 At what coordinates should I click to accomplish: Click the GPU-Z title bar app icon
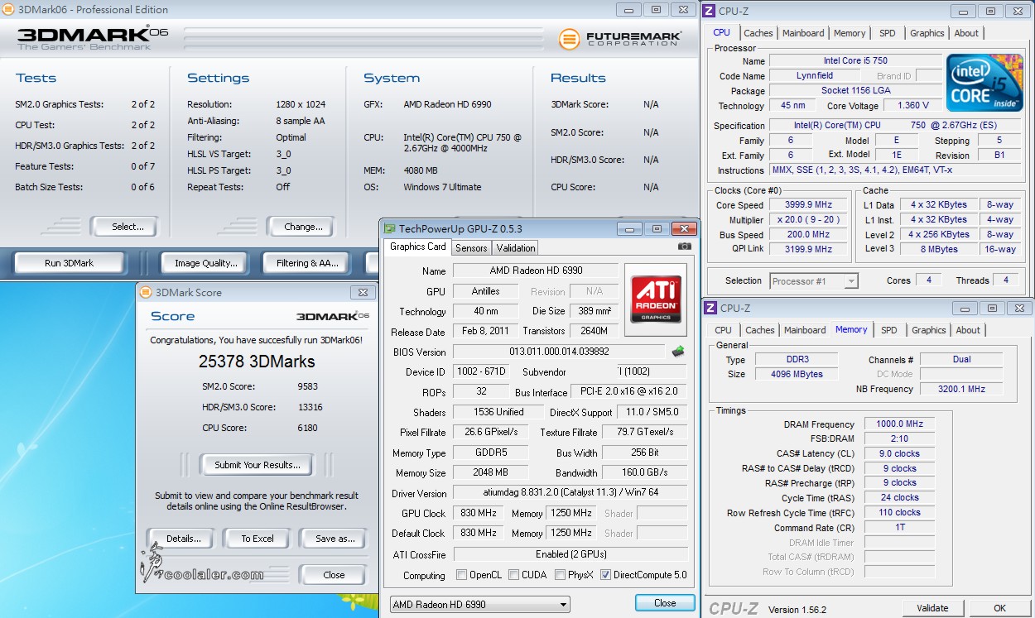pos(389,229)
